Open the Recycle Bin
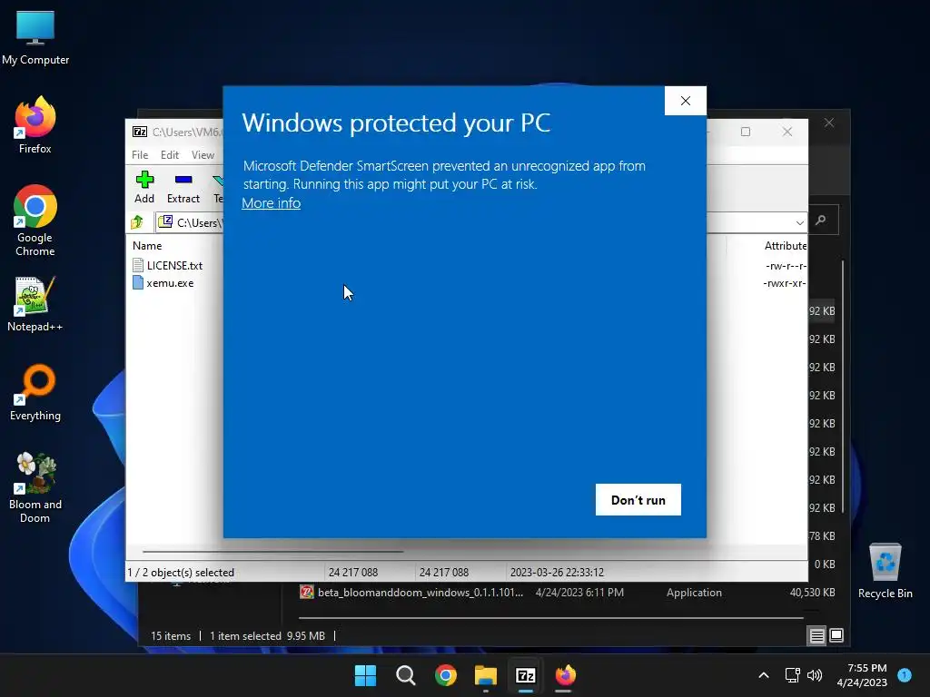 [x=885, y=570]
